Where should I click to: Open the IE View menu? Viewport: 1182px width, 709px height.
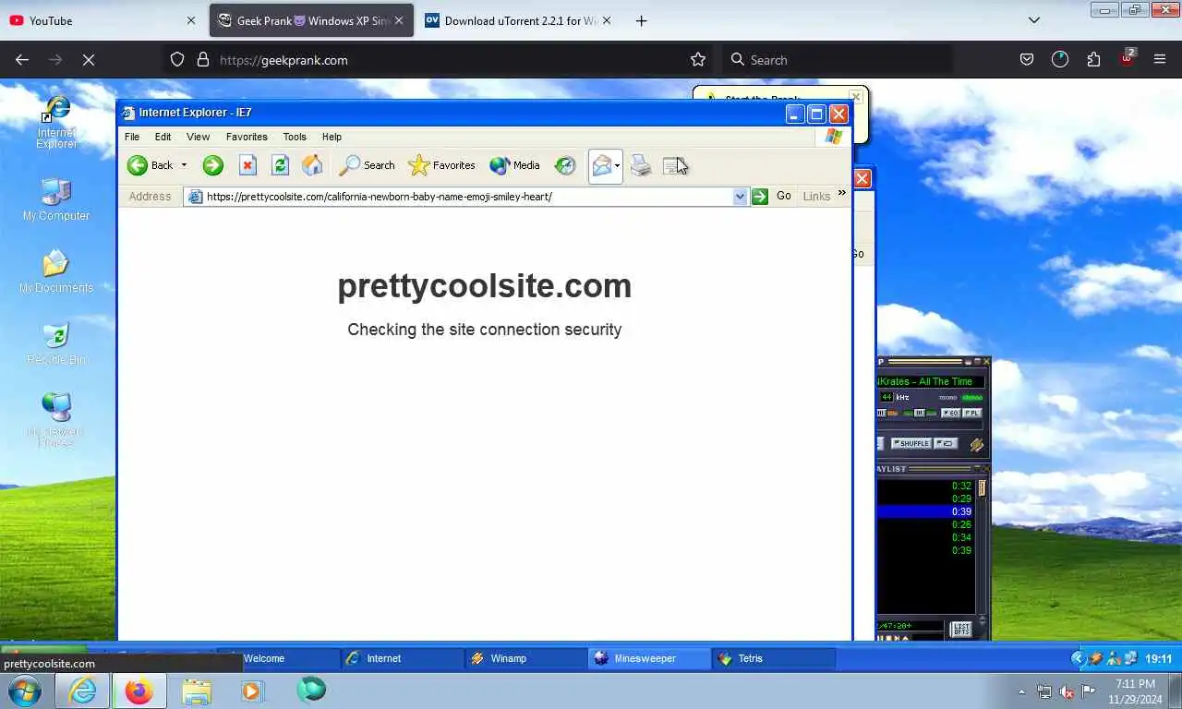[x=198, y=137]
